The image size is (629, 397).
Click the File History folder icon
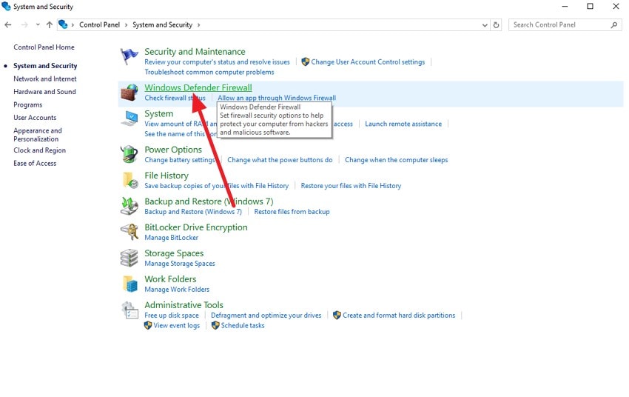pyautogui.click(x=129, y=180)
